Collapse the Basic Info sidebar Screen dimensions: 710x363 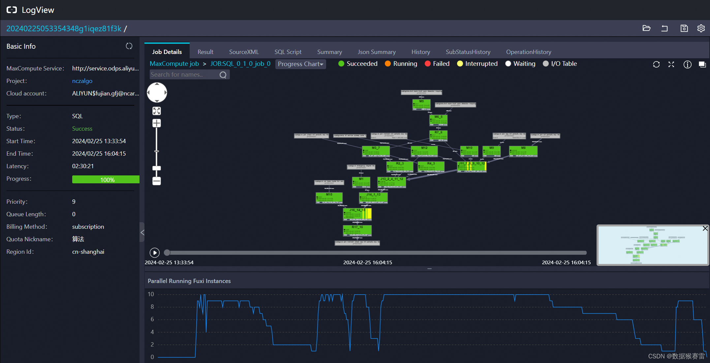[142, 232]
